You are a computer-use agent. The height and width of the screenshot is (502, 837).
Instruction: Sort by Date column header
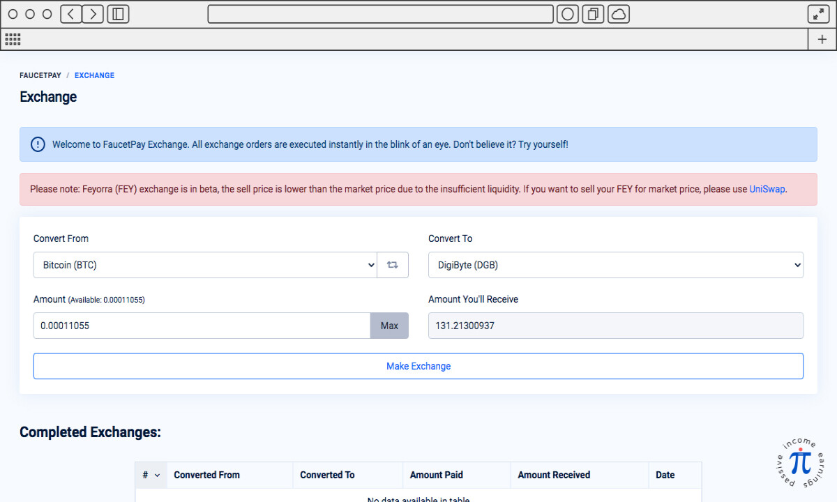(x=674, y=475)
